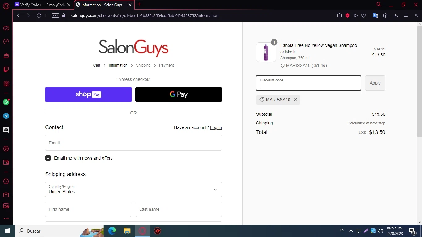Open File Explorer from taskbar
The height and width of the screenshot is (237, 422).
pos(127,231)
